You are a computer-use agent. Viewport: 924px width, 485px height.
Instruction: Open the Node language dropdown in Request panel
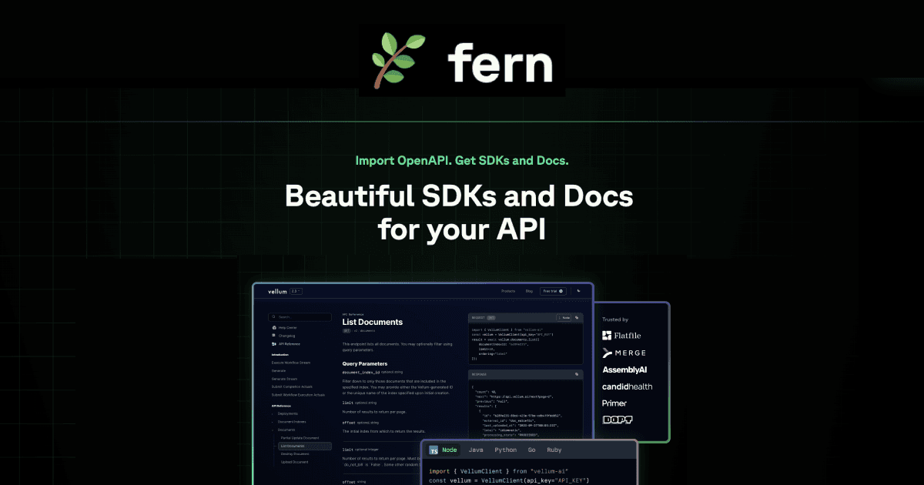[564, 317]
